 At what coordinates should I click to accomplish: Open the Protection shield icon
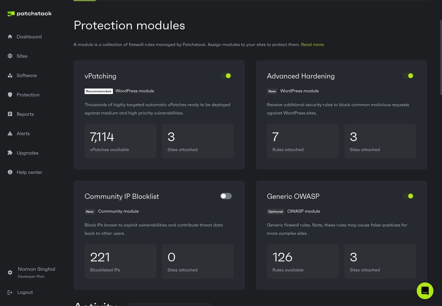pos(10,94)
